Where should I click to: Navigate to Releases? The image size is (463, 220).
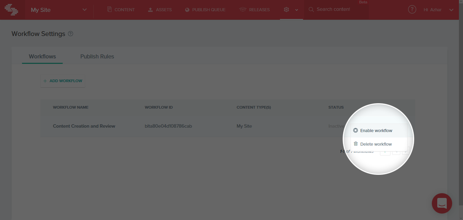pos(255,10)
